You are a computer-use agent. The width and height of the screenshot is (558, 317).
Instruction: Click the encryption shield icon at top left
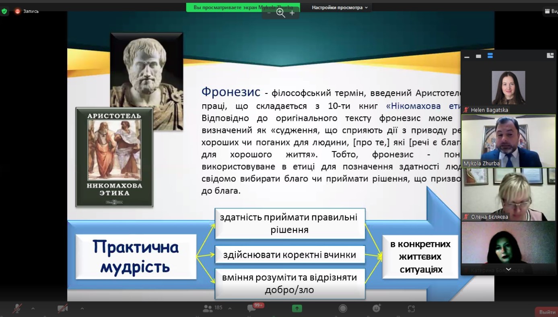pos(4,11)
